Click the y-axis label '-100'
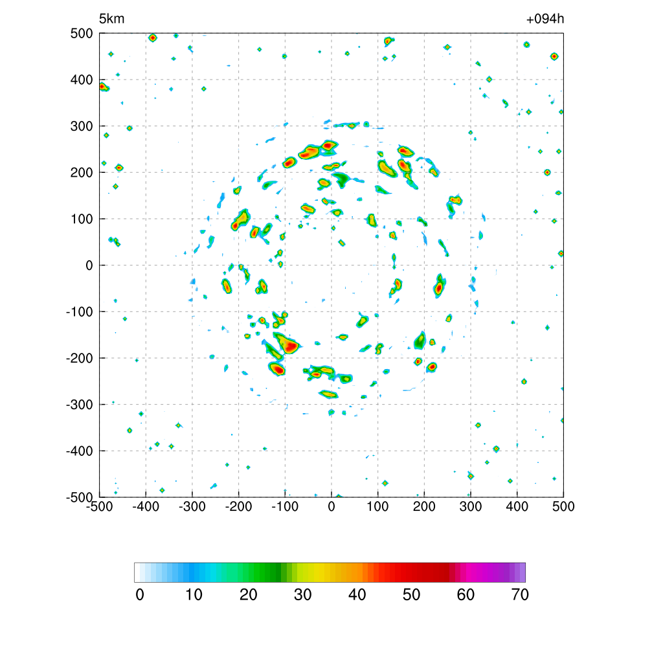This screenshot has height=663, width=663. (80, 312)
